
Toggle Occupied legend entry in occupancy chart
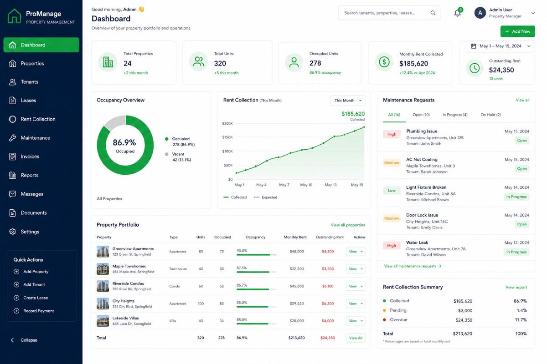pos(180,142)
